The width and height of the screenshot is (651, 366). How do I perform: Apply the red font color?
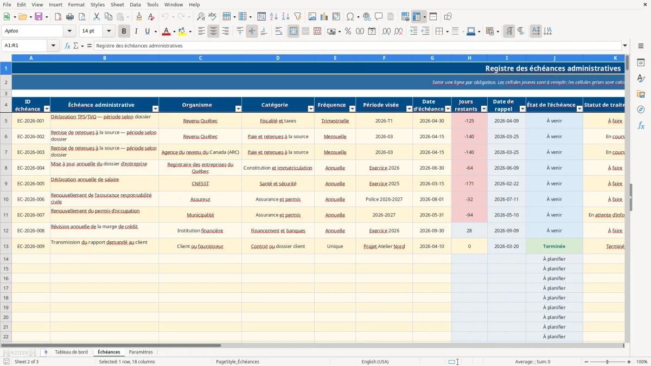(167, 31)
